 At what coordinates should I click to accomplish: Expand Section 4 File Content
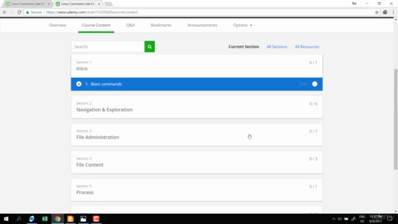point(197,162)
